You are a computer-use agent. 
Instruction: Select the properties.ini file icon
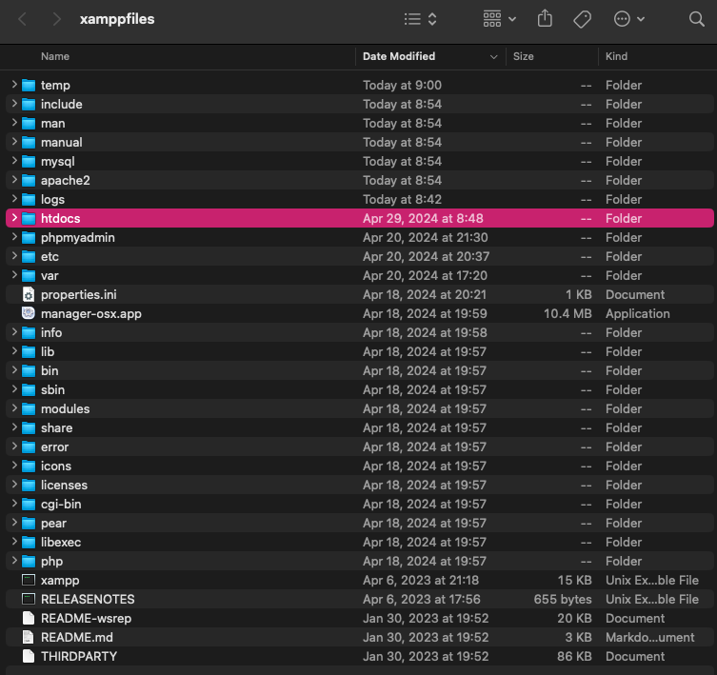tap(29, 294)
